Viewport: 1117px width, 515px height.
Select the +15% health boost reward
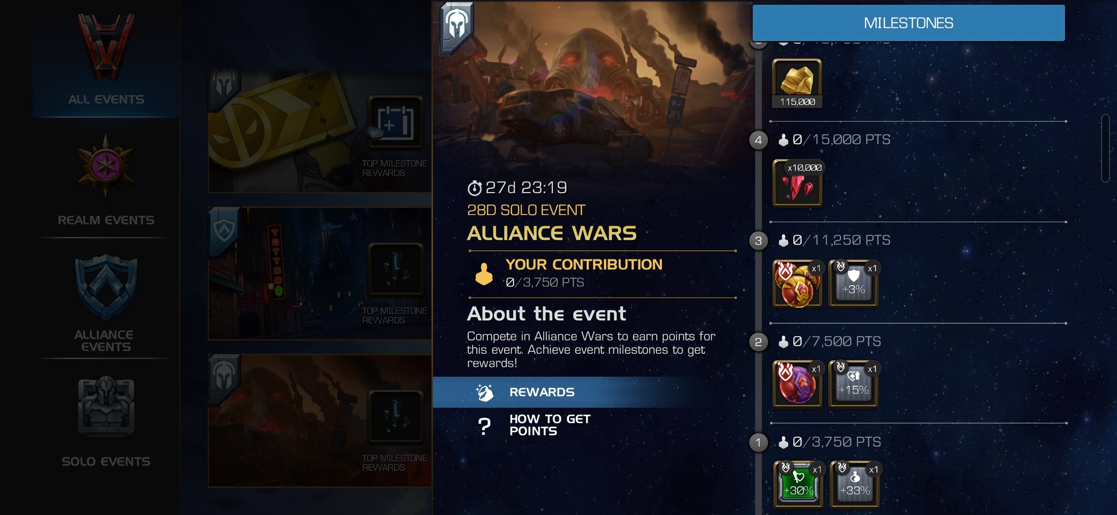pos(854,385)
